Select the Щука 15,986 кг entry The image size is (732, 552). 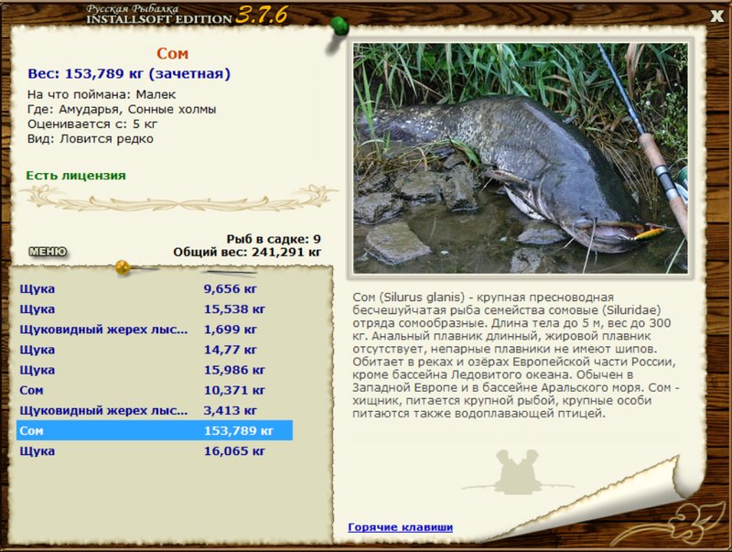[x=155, y=370]
